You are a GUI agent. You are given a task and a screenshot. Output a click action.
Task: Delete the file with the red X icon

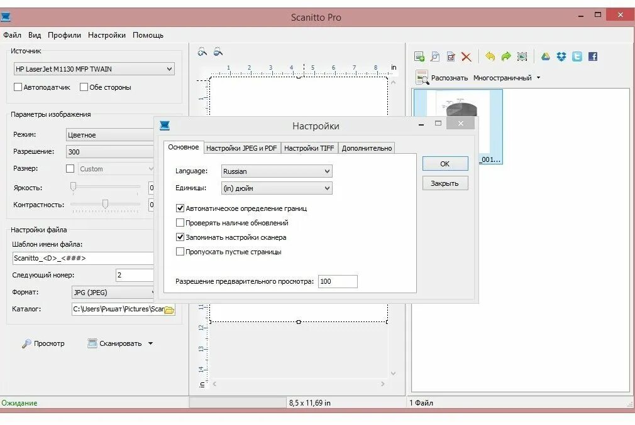point(466,57)
